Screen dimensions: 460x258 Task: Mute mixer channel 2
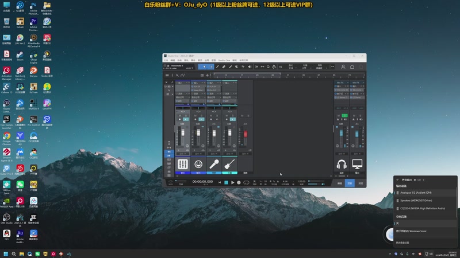(195, 116)
